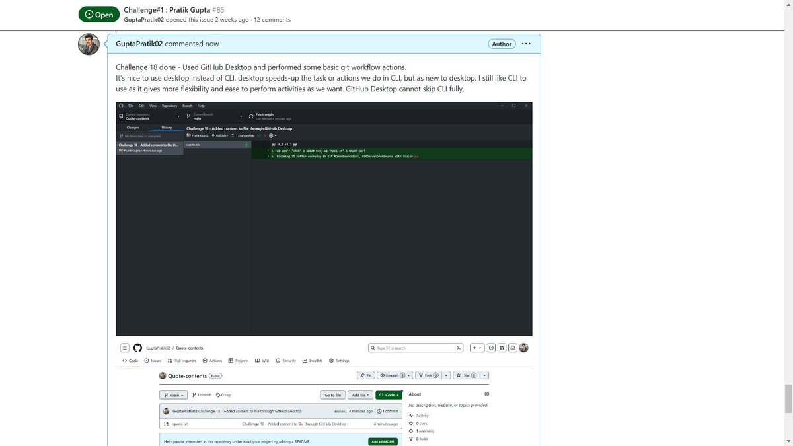Screen dimensions: 793x446
Task: Click the Author label badge
Action: coord(502,44)
